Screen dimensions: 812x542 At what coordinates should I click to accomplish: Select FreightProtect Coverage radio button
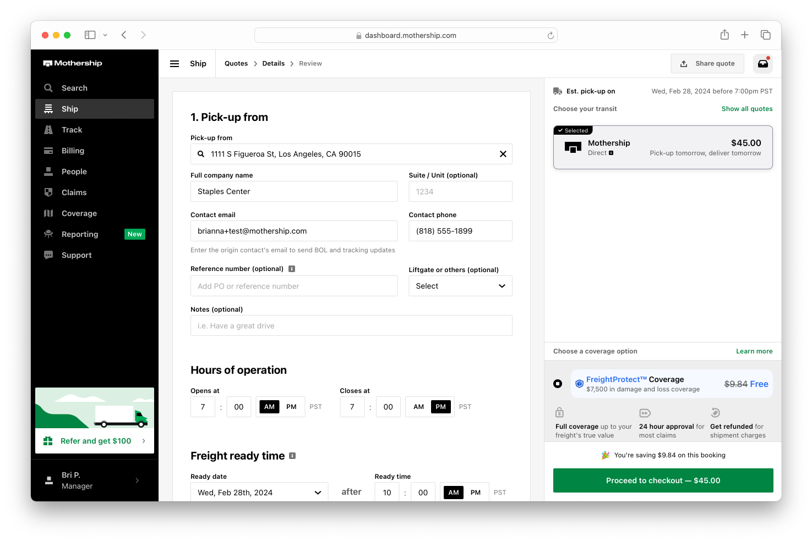[x=558, y=384]
